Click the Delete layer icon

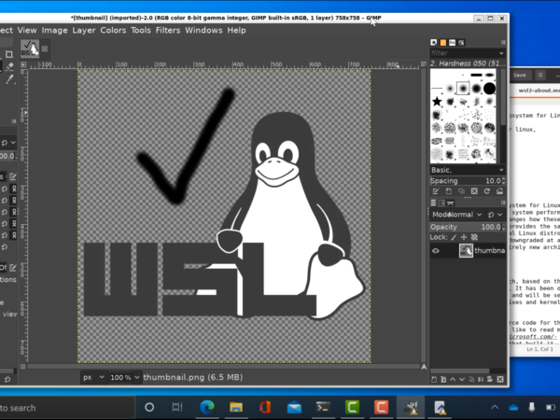point(500,379)
